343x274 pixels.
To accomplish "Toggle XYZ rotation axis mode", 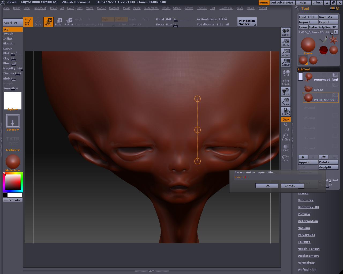I will pos(286,120).
